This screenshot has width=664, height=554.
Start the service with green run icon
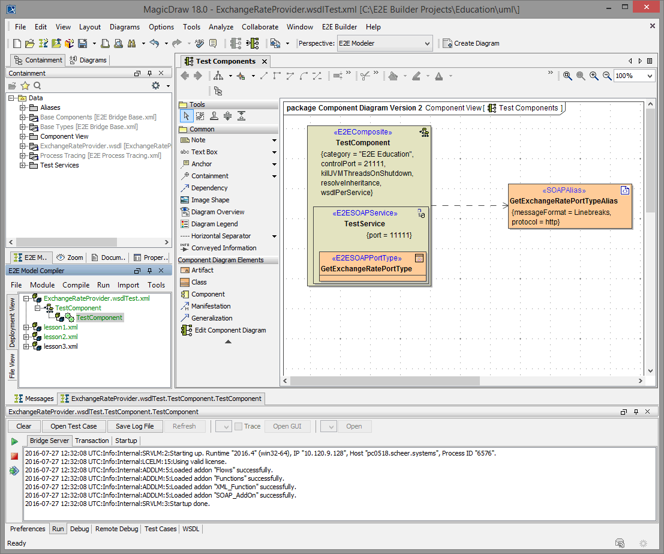tap(14, 441)
